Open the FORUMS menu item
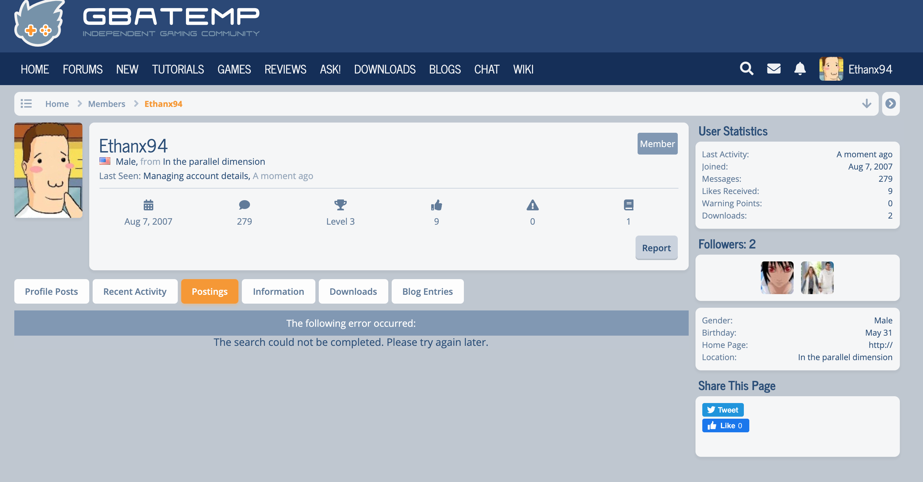The height and width of the screenshot is (482, 923). (x=83, y=69)
